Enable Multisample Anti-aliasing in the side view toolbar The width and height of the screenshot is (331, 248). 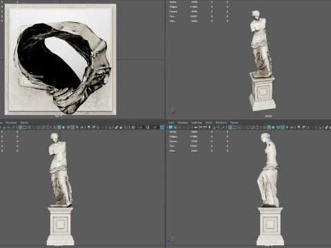click(x=308, y=127)
